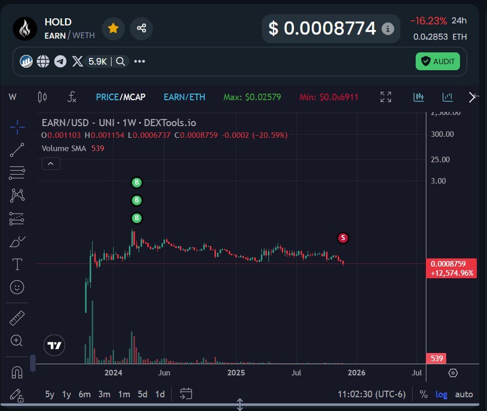The image size is (487, 411).
Task: Toggle auto scale mode
Action: [x=464, y=394]
